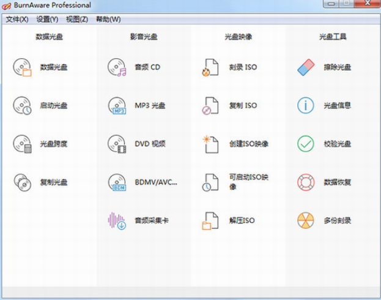Open 光盘信息 disc info
This screenshot has height=300, width=381.
pos(305,105)
